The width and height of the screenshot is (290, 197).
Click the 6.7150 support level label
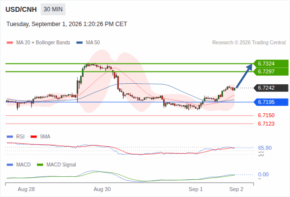(x=266, y=115)
